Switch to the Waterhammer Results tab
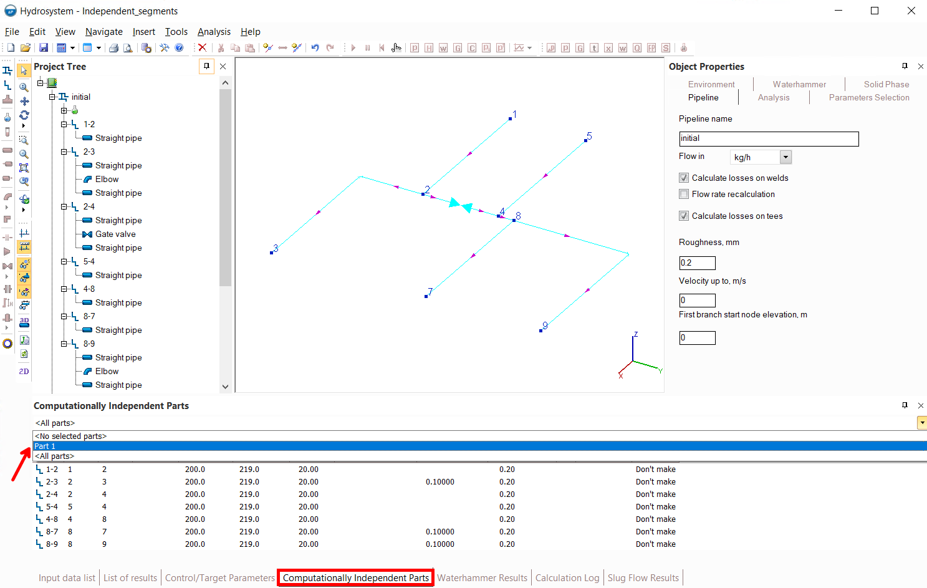Viewport: 927px width, 588px height. [x=482, y=578]
